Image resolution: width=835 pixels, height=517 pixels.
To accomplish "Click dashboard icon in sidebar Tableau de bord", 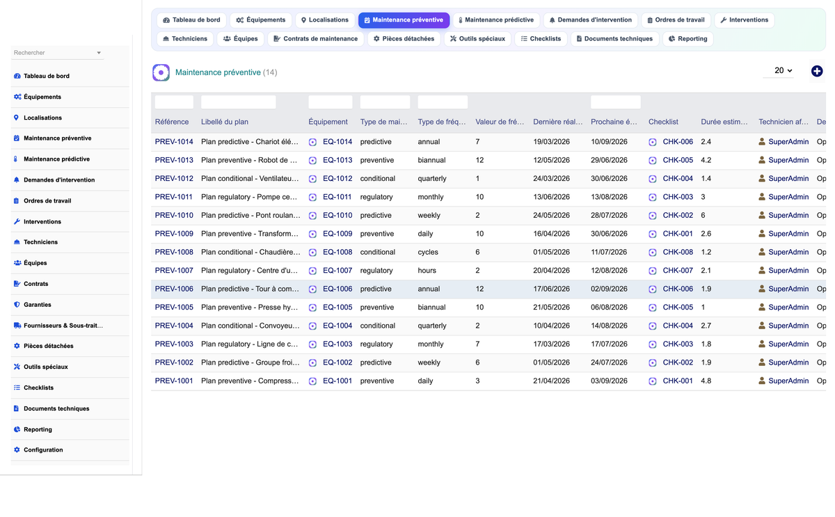I will pyautogui.click(x=17, y=76).
